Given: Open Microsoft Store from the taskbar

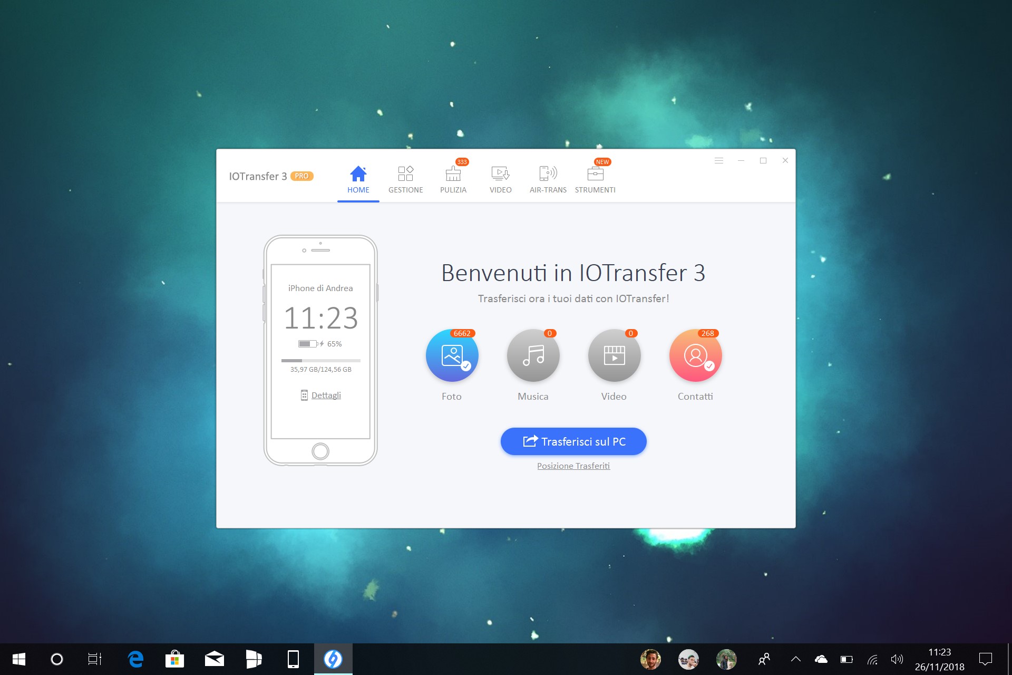Looking at the screenshot, I should (x=174, y=659).
